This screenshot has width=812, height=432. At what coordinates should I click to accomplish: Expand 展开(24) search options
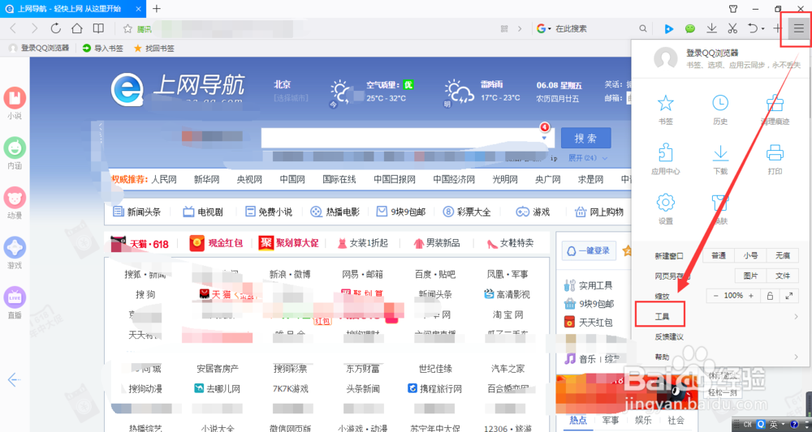tap(588, 157)
